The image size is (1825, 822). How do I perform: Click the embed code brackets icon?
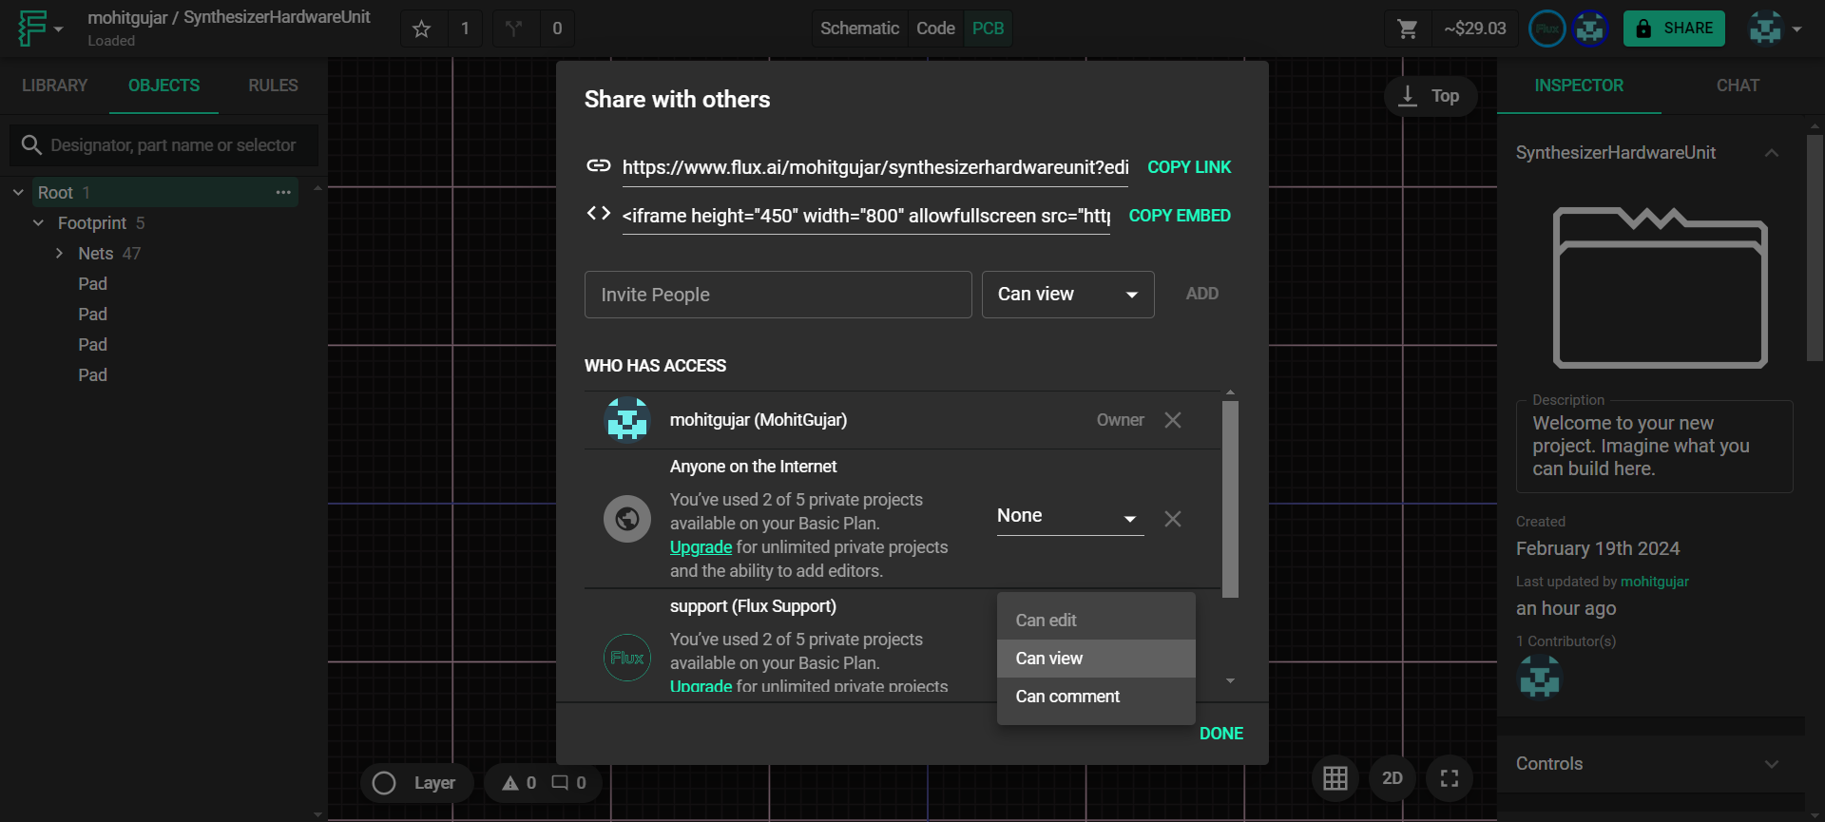click(599, 213)
